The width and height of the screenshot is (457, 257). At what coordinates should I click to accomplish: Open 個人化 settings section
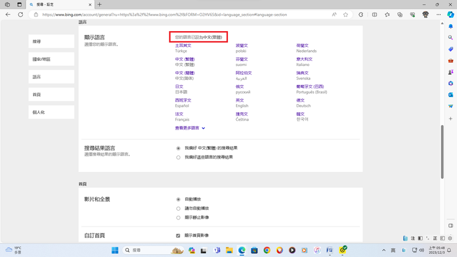(x=51, y=112)
